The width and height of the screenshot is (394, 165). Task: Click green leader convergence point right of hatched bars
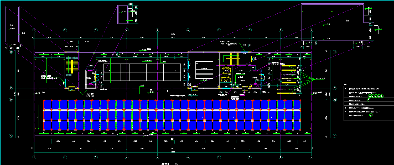pyautogui.click(x=314, y=78)
